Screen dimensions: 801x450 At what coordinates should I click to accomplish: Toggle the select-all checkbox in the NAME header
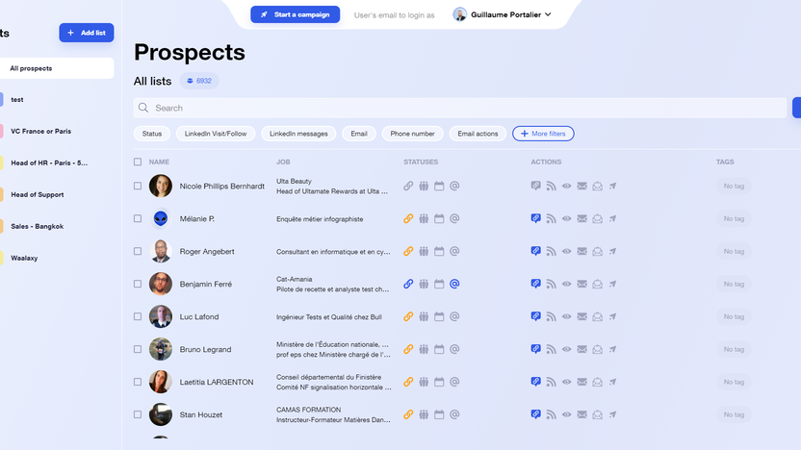point(138,162)
